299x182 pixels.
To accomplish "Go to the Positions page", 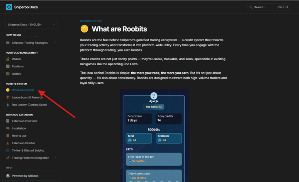I will (18, 66).
